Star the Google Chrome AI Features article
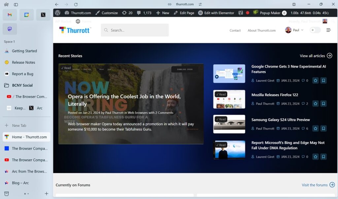Viewport: 338px width, 199px height. coord(316,80)
